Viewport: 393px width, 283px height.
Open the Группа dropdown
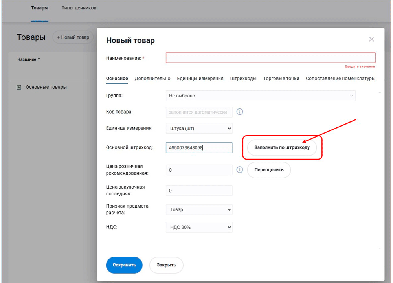260,96
